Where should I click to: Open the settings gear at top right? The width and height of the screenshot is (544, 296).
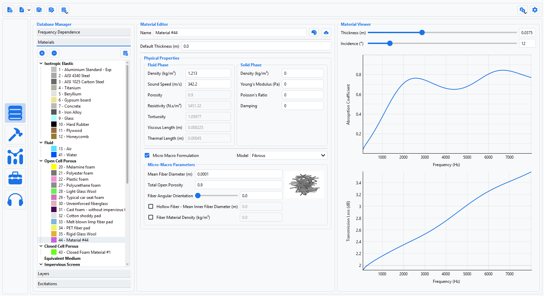coord(535,10)
